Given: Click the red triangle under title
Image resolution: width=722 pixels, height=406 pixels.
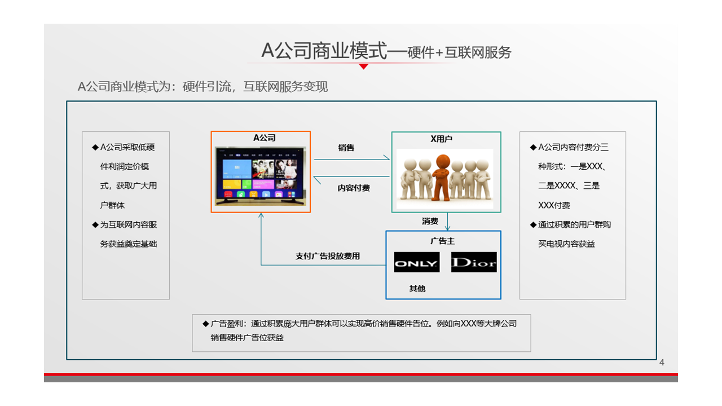Looking at the screenshot, I should coord(364,67).
